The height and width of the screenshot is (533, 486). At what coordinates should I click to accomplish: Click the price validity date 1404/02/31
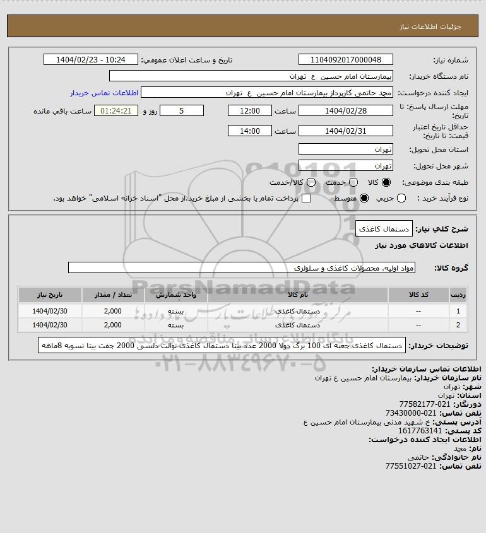pyautogui.click(x=345, y=131)
